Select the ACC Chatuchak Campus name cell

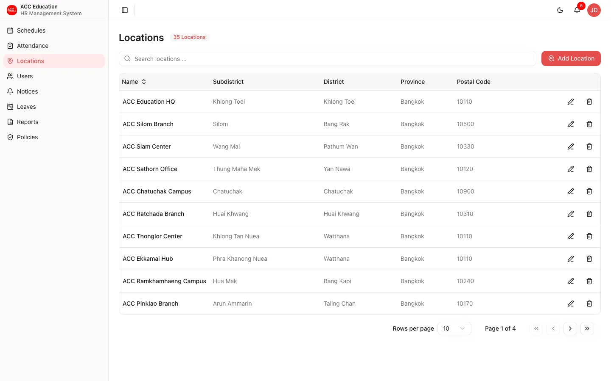tap(157, 191)
